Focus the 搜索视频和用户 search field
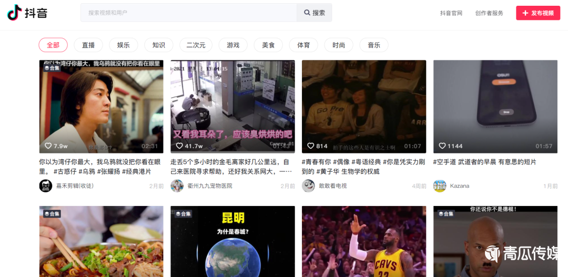 click(x=189, y=13)
